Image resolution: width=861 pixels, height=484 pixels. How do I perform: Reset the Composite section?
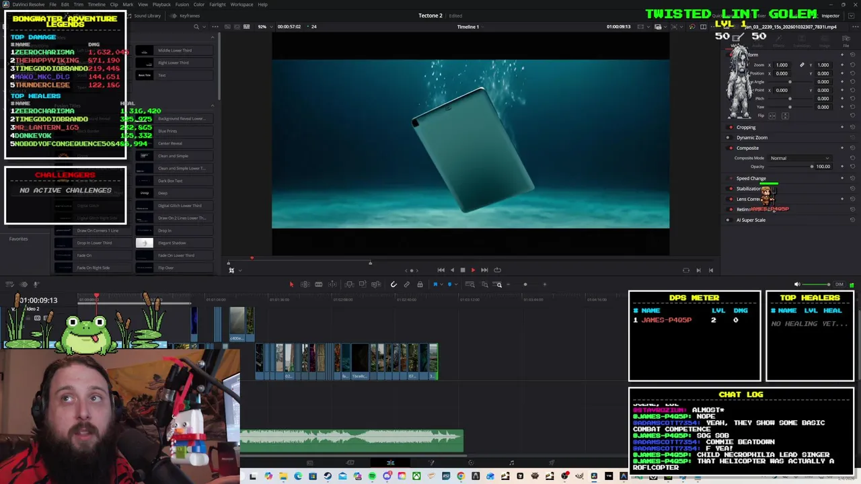(852, 148)
